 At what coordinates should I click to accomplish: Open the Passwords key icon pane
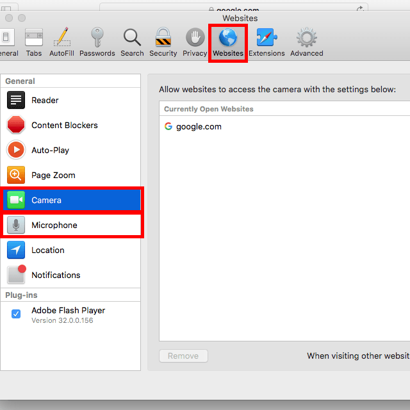point(97,42)
